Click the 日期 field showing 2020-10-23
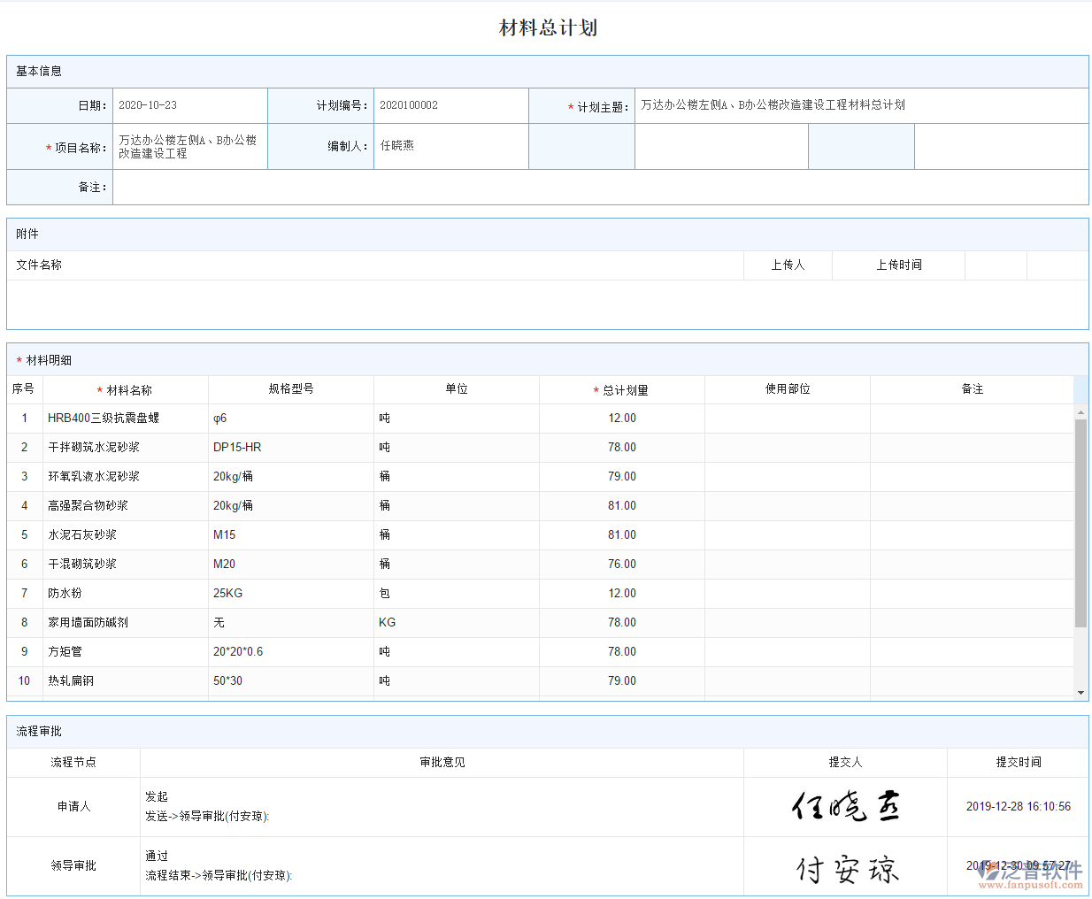Screen dimensions: 1092x899 (x=189, y=105)
